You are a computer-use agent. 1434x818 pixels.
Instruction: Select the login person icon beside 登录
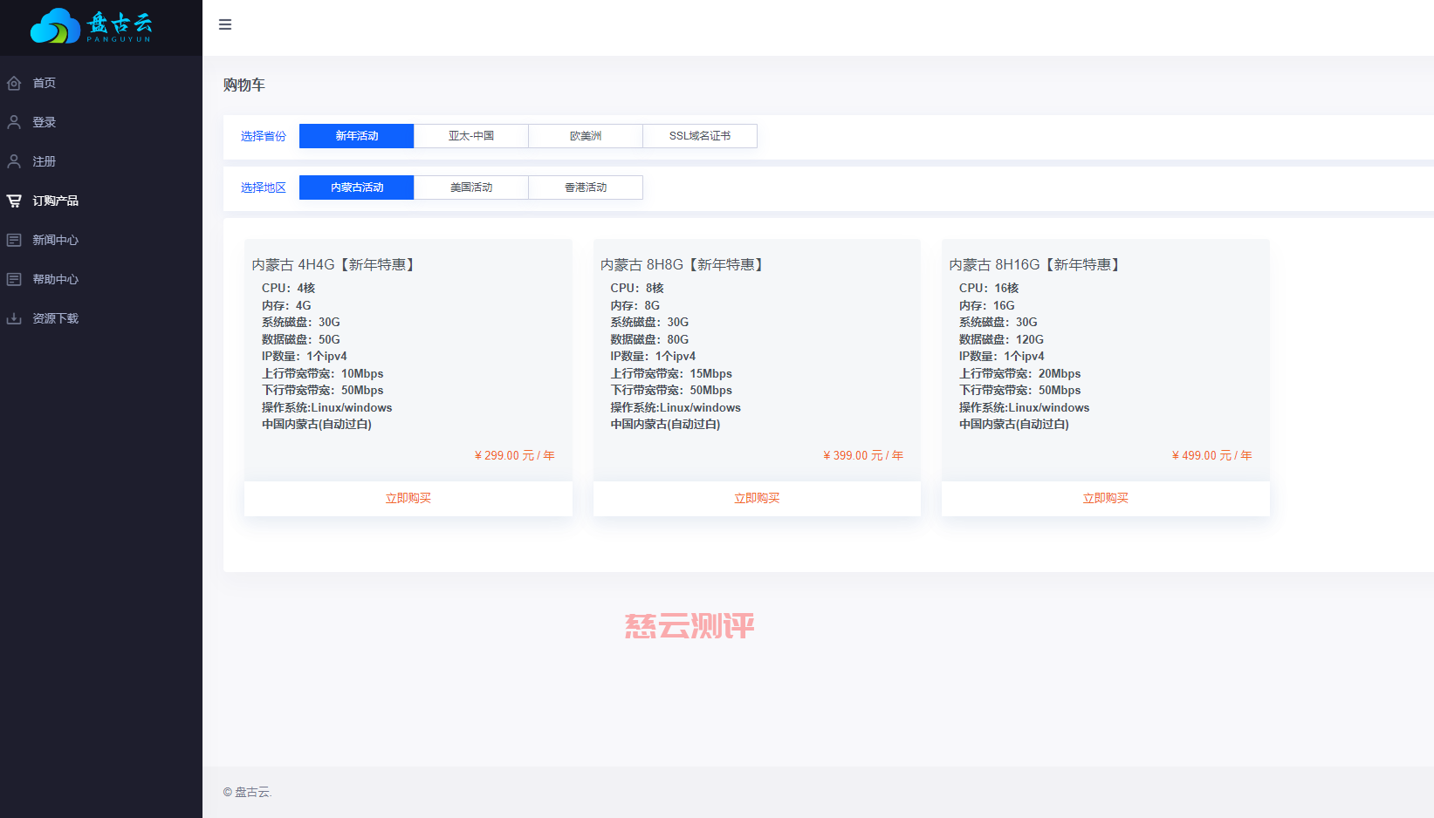point(14,121)
